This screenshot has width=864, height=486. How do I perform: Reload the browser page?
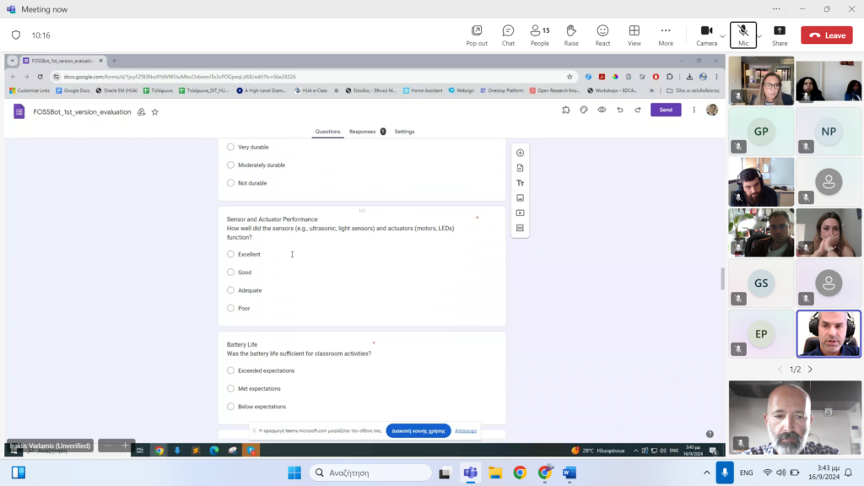click(40, 77)
